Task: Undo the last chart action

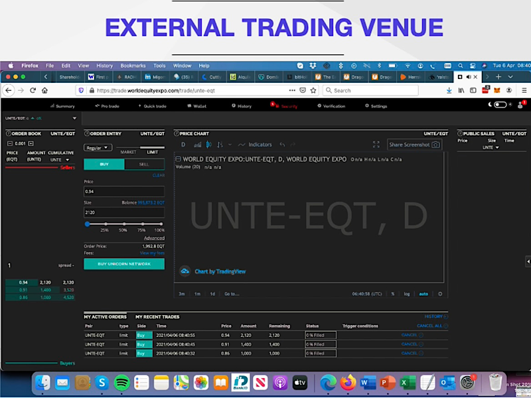Action: point(282,145)
